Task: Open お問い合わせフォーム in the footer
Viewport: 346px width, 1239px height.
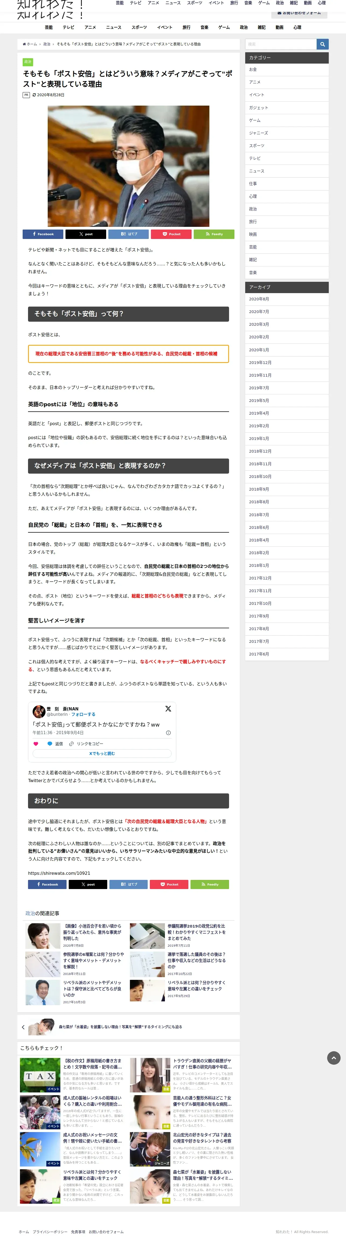Action: 106,1232
